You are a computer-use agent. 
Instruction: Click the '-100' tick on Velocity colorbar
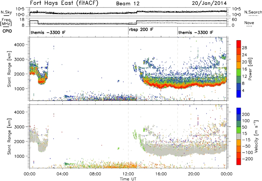click(248, 153)
